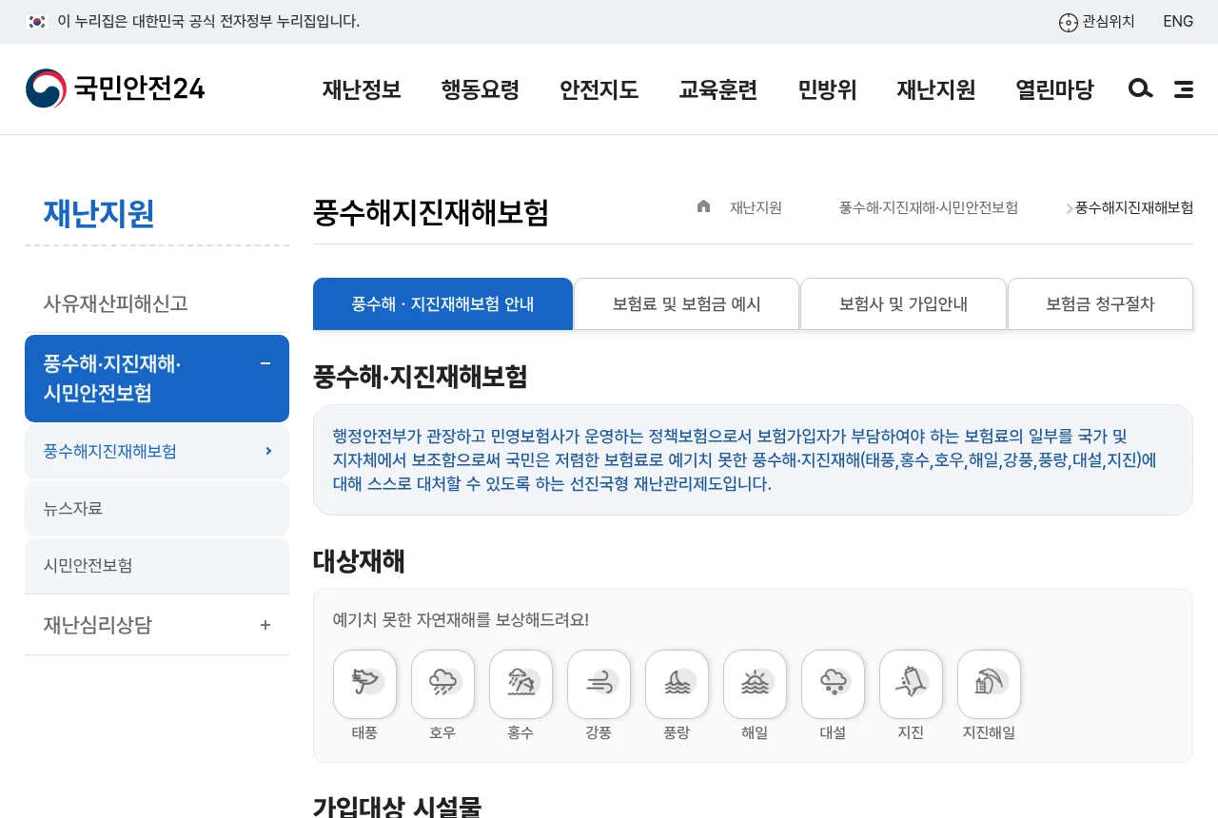
Task: Click the 예기치 못한 자연재해를 보상해드려요! text
Action: tap(461, 620)
